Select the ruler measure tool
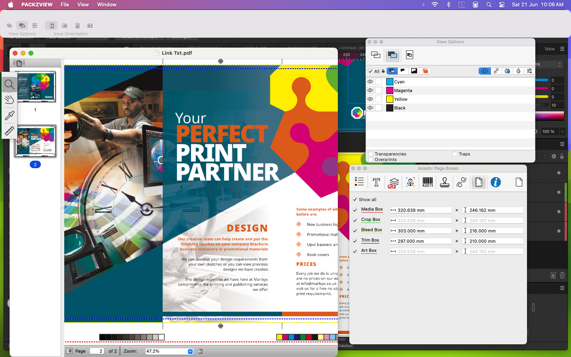The image size is (571, 357). click(x=9, y=131)
